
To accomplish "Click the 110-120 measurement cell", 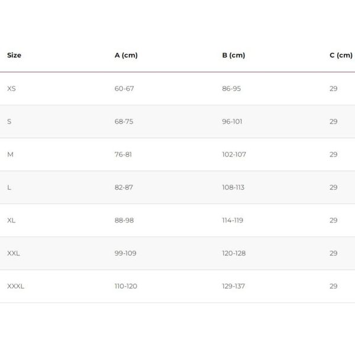I will click(126, 286).
